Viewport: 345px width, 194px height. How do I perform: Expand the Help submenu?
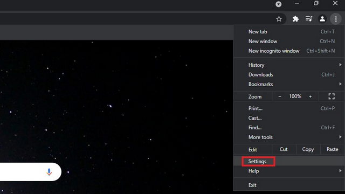(x=288, y=171)
